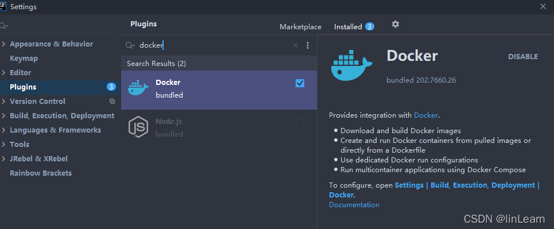The image size is (554, 229).
Task: Disable the Docker plugin via DISABLE button
Action: click(x=523, y=57)
